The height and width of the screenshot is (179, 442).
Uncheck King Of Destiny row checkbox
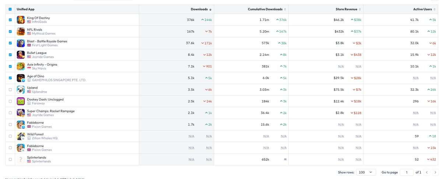(x=10, y=20)
